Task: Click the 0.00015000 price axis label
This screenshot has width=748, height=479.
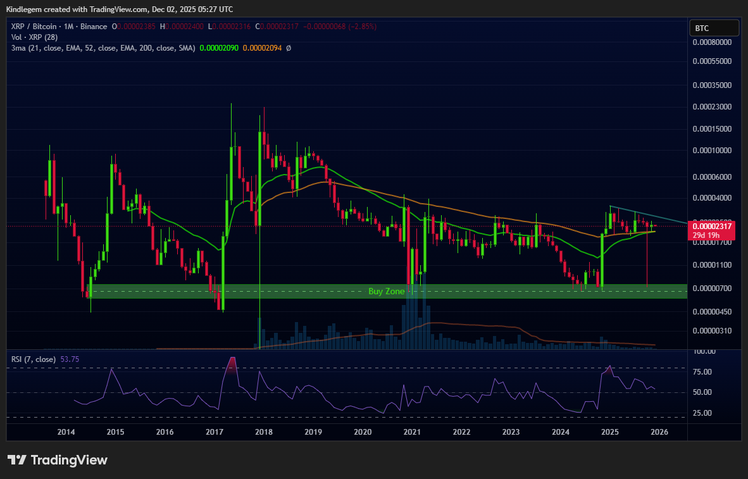Action: (x=712, y=129)
